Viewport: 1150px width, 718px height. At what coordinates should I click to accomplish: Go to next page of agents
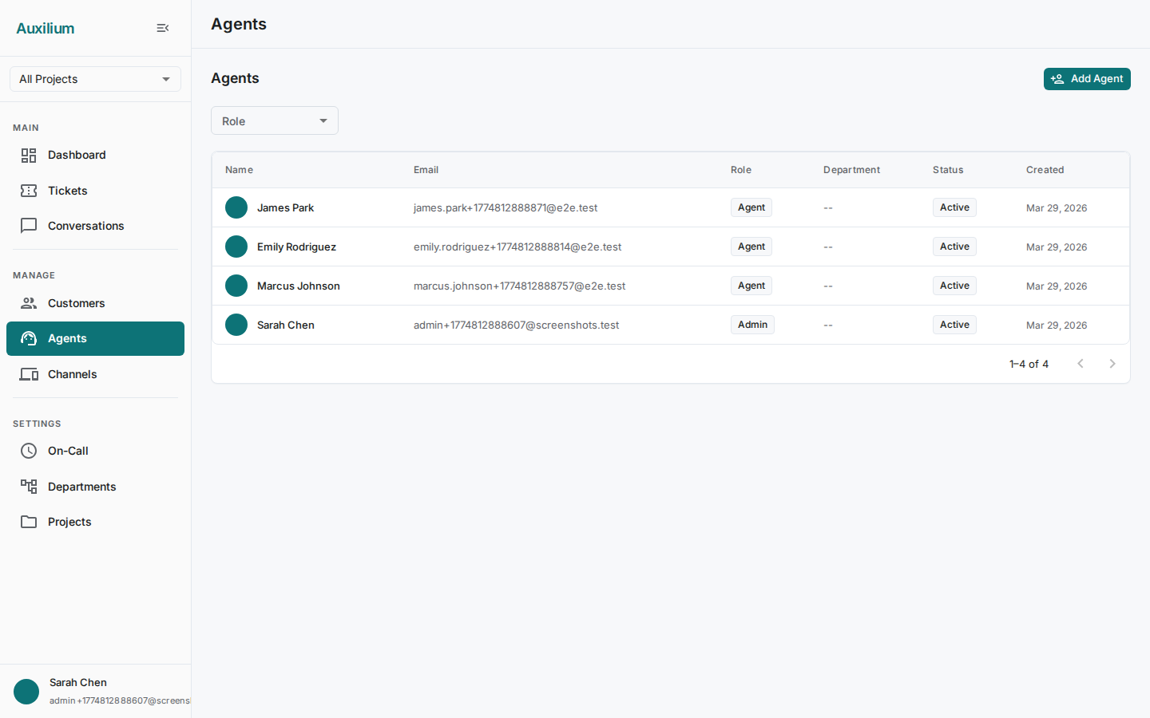[1112, 364]
